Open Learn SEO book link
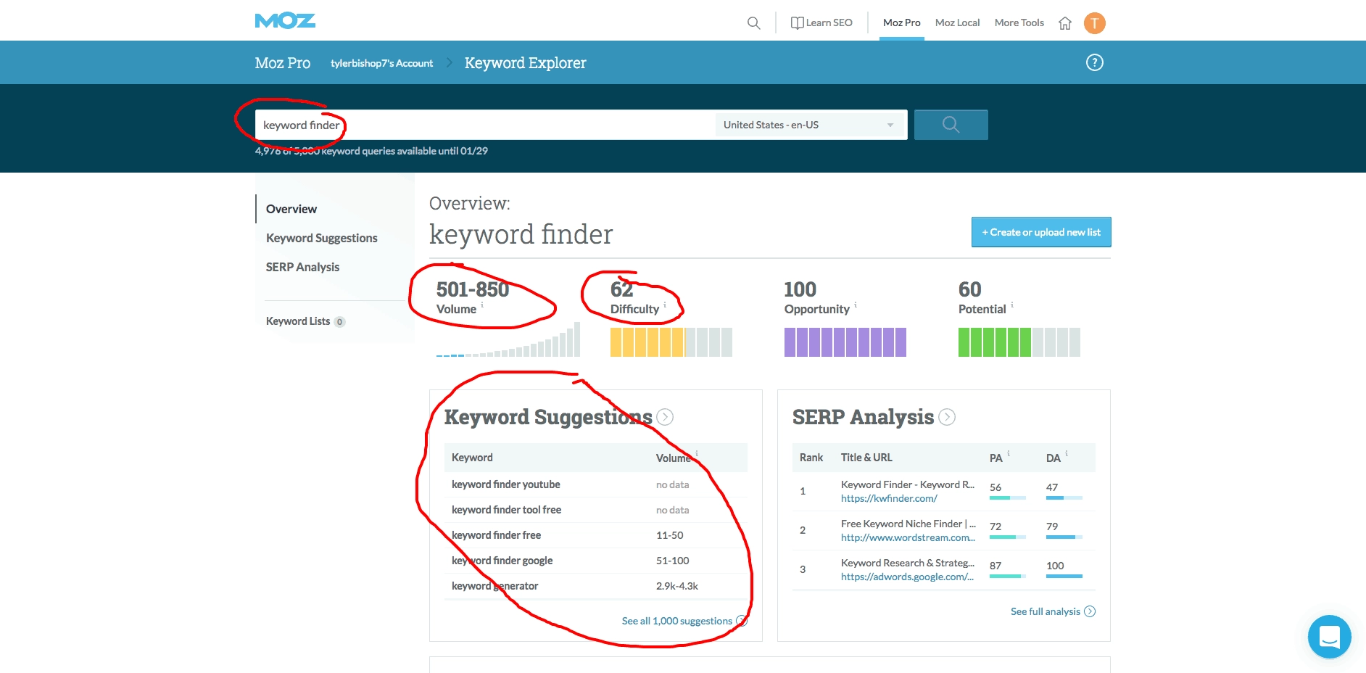Screen dimensions: 1366x673 pyautogui.click(x=821, y=22)
